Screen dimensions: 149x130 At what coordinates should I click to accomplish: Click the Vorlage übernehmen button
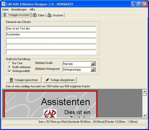tap(60, 80)
